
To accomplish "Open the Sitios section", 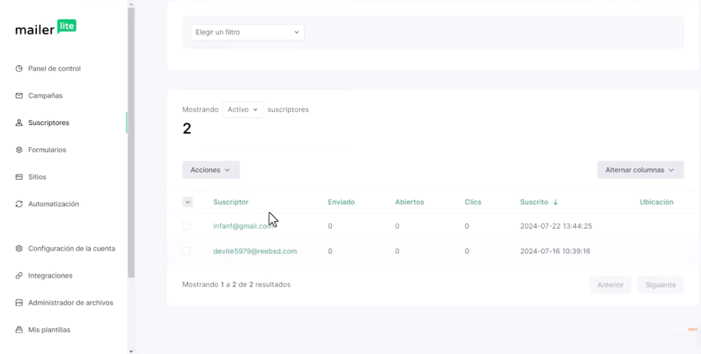I will tap(37, 177).
